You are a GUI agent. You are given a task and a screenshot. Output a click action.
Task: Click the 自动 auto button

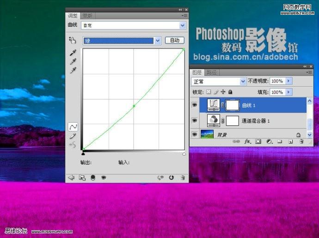(x=175, y=40)
